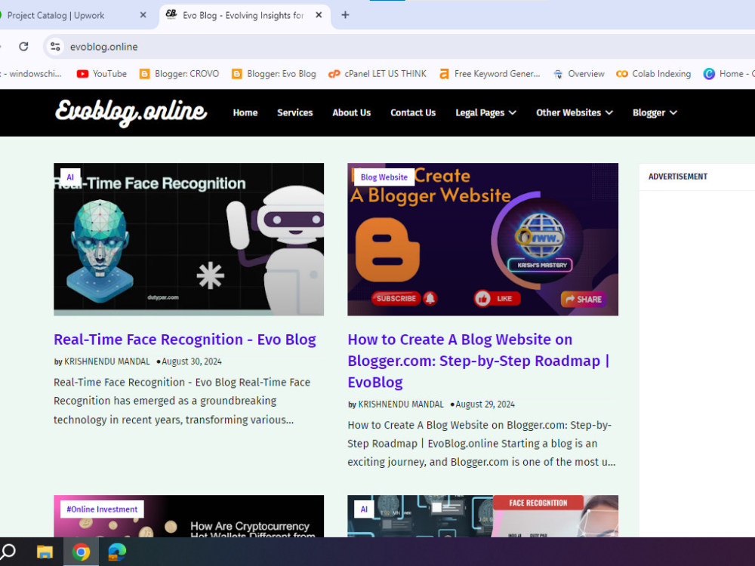Open the Create A Blogger Website thumbnail
The height and width of the screenshot is (566, 755).
click(x=482, y=239)
